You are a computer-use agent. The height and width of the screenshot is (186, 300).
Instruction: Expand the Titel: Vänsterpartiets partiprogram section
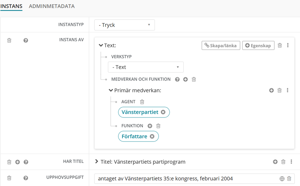tap(97, 162)
